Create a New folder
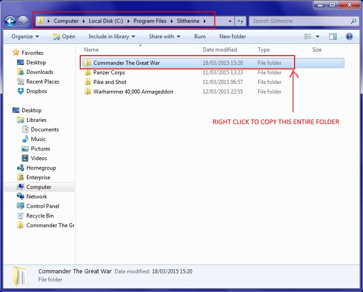This screenshot has width=363, height=292. pos(233,36)
